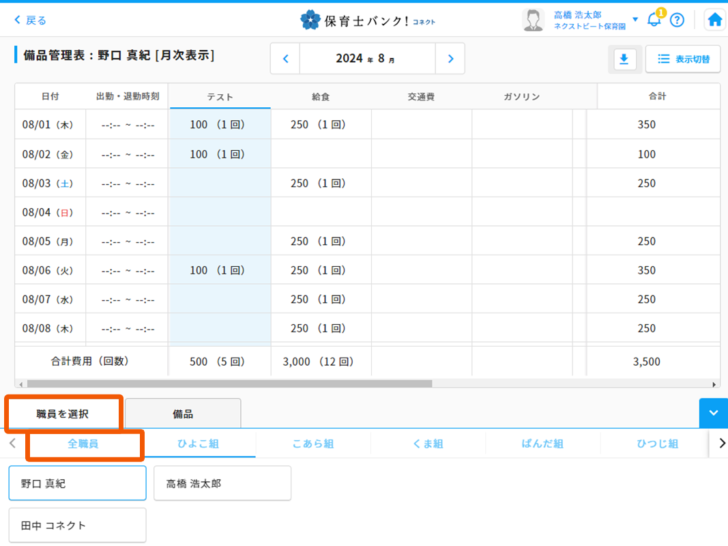
Task: Select staff member 高橋 浩太郎
Action: click(x=222, y=483)
